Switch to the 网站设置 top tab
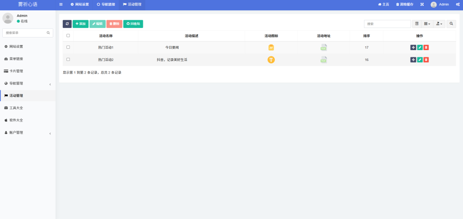This screenshot has height=219, width=463. [x=80, y=5]
